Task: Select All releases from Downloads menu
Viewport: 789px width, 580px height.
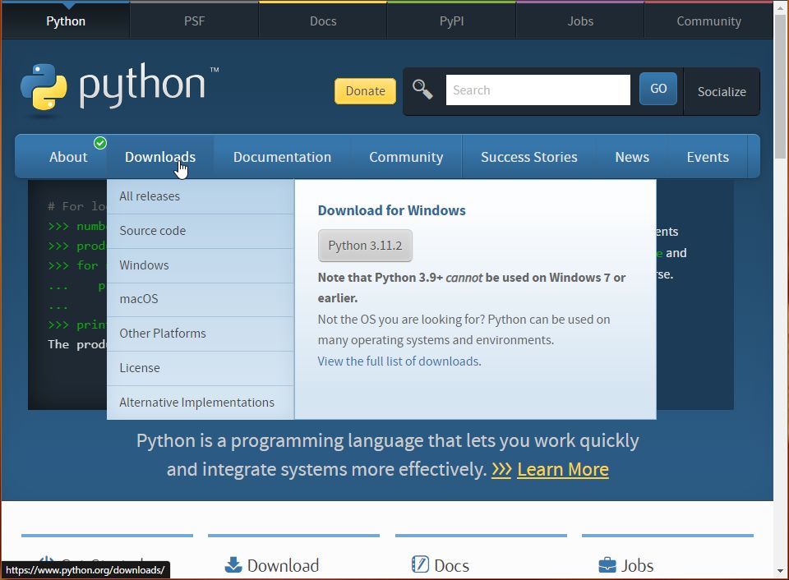Action: coord(150,196)
